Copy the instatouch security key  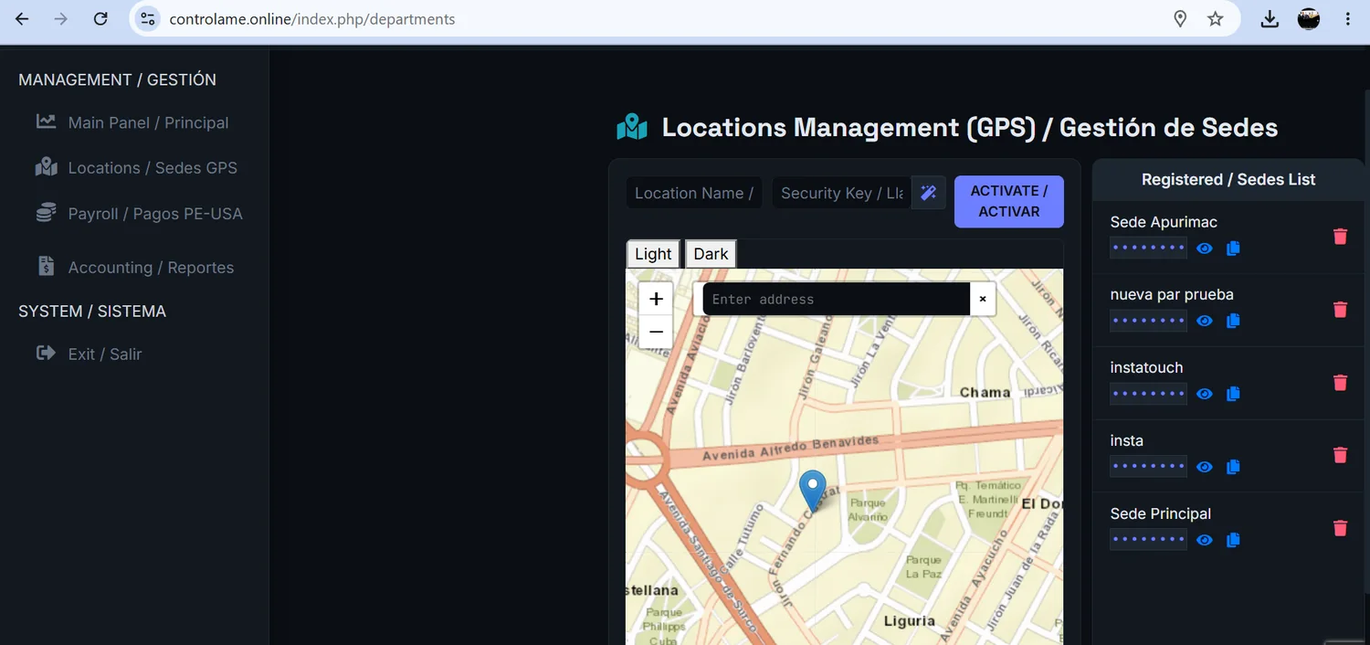(x=1233, y=394)
